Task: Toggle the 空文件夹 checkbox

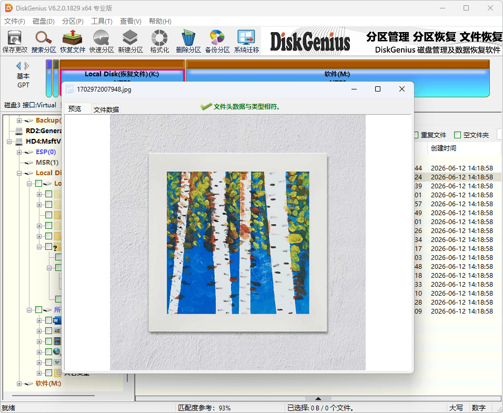Action: pos(457,135)
